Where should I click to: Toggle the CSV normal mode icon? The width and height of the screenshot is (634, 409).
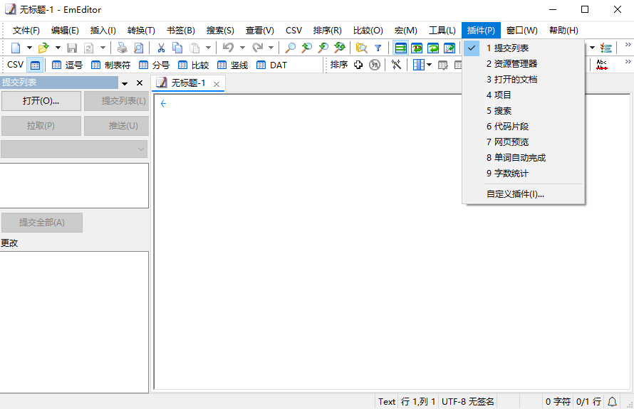tap(35, 65)
